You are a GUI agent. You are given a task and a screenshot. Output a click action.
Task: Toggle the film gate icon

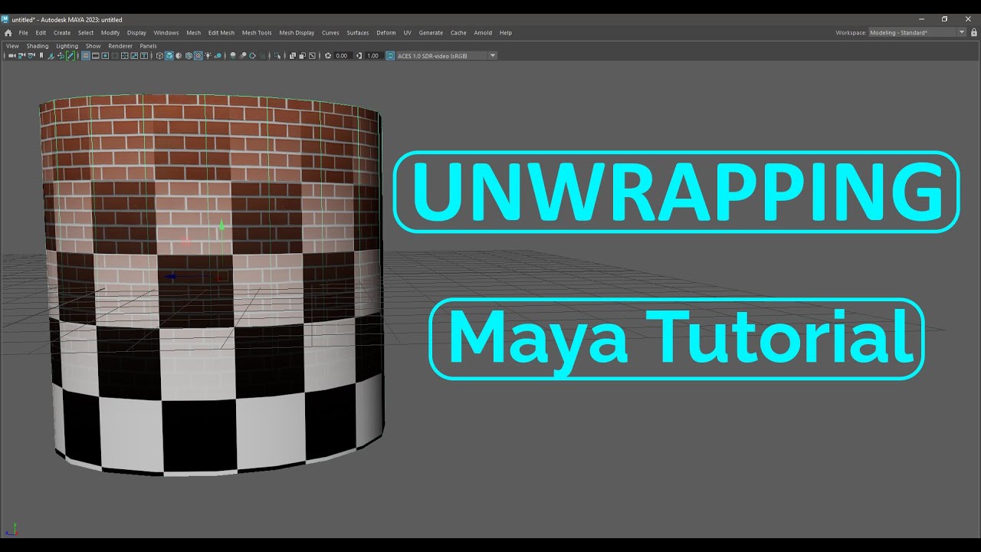click(x=96, y=55)
